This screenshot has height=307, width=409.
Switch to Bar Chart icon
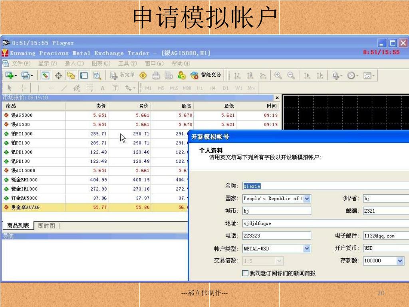pos(237,76)
